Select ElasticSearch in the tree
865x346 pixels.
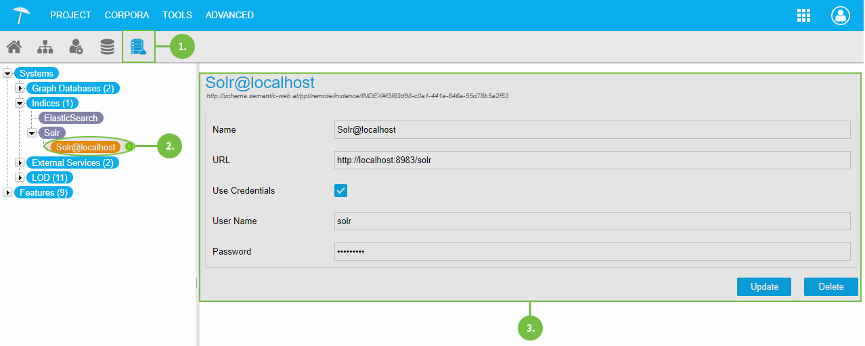(71, 118)
